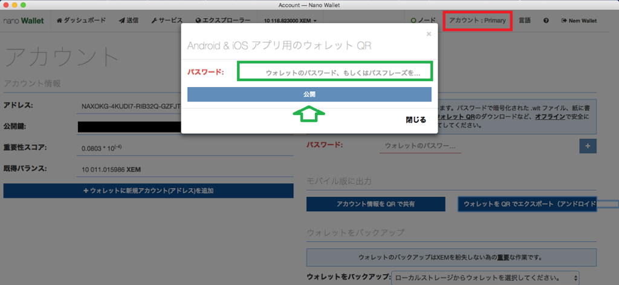Click the password field in the QR modal

(335, 71)
